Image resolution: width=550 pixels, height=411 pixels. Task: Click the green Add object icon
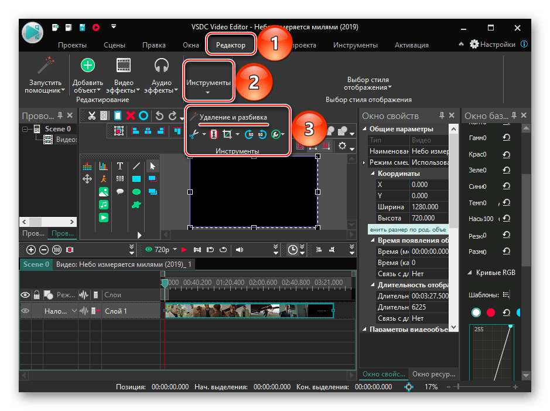(x=87, y=65)
